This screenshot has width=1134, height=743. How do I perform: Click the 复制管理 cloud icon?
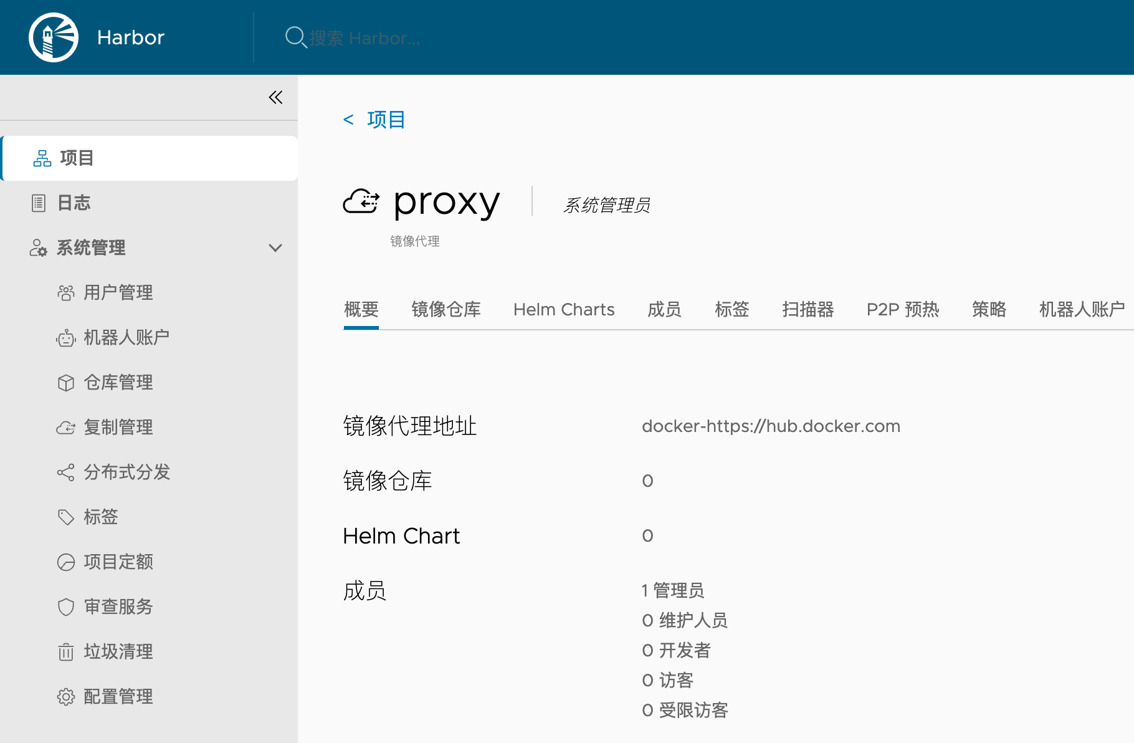pos(66,428)
